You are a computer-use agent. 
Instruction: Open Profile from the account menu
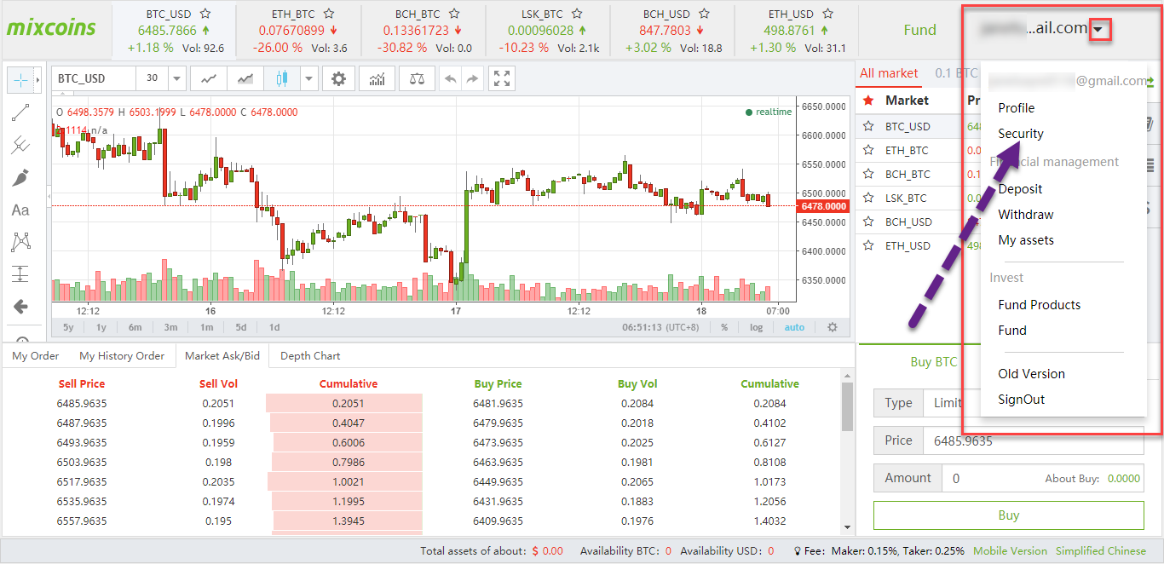point(1017,108)
